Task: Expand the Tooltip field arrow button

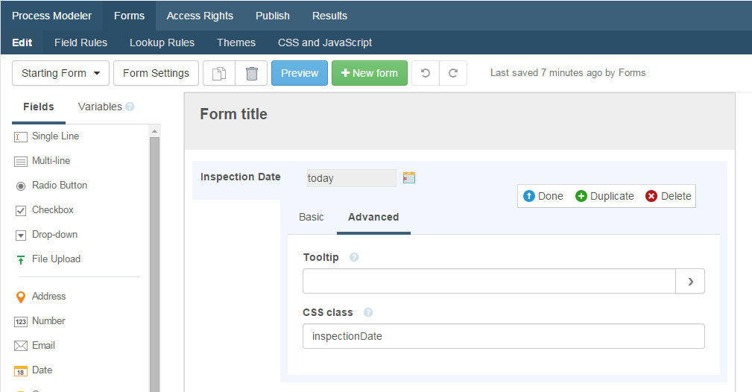Action: (690, 281)
